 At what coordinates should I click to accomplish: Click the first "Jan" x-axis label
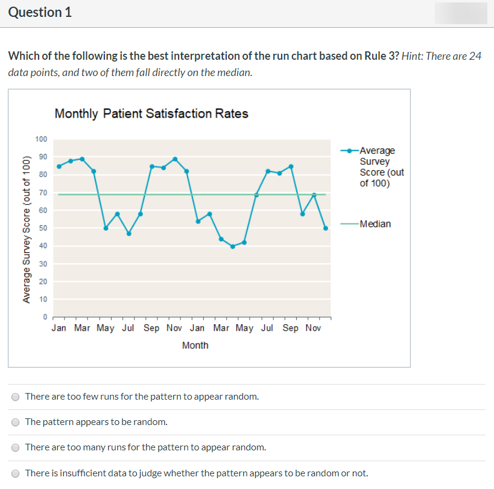pyautogui.click(x=59, y=328)
